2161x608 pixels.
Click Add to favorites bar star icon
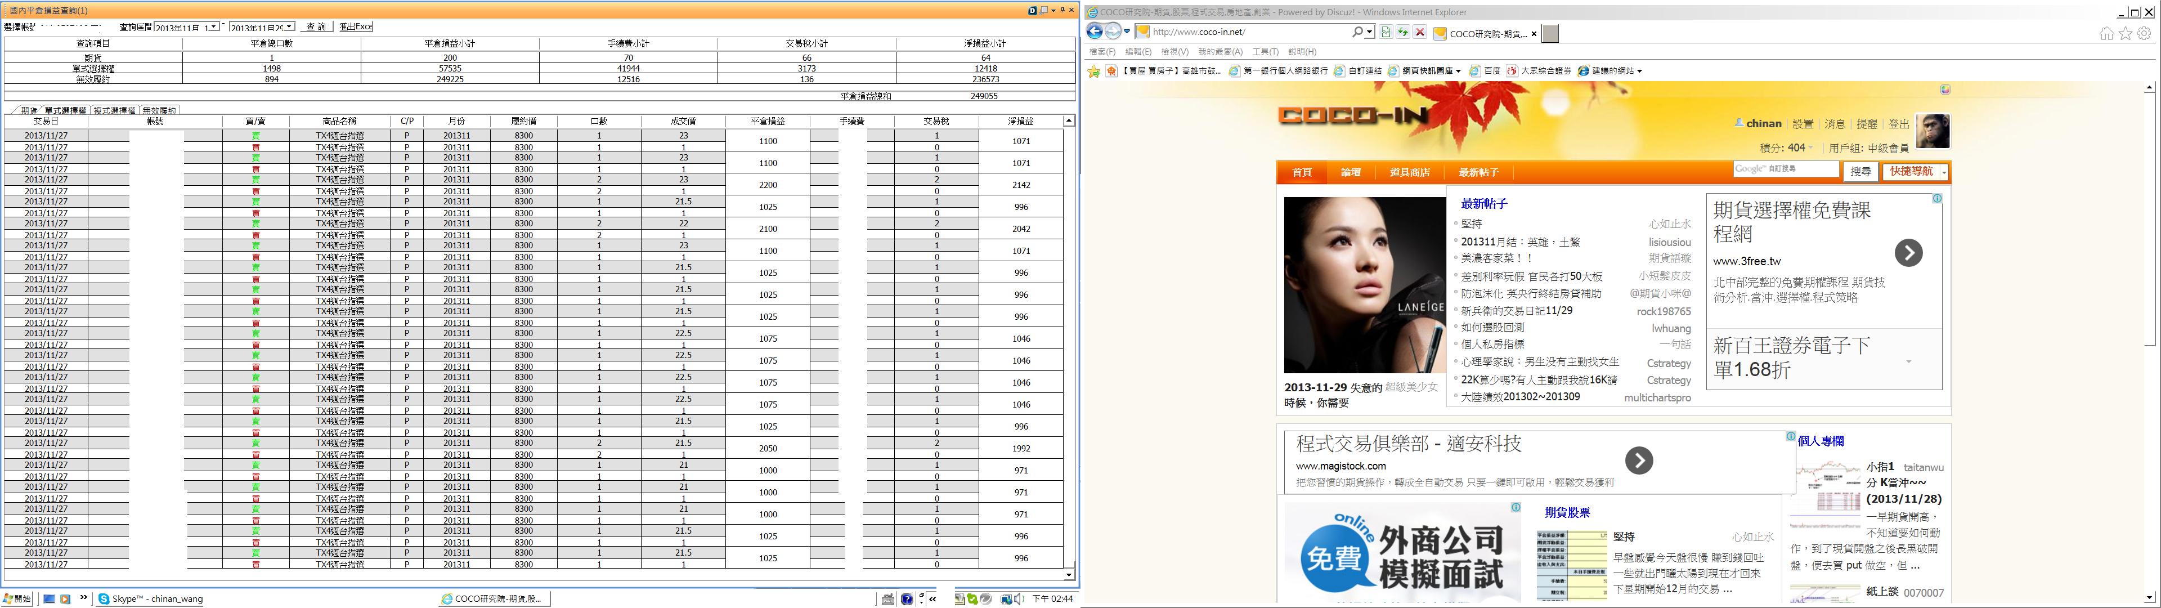[x=1093, y=71]
